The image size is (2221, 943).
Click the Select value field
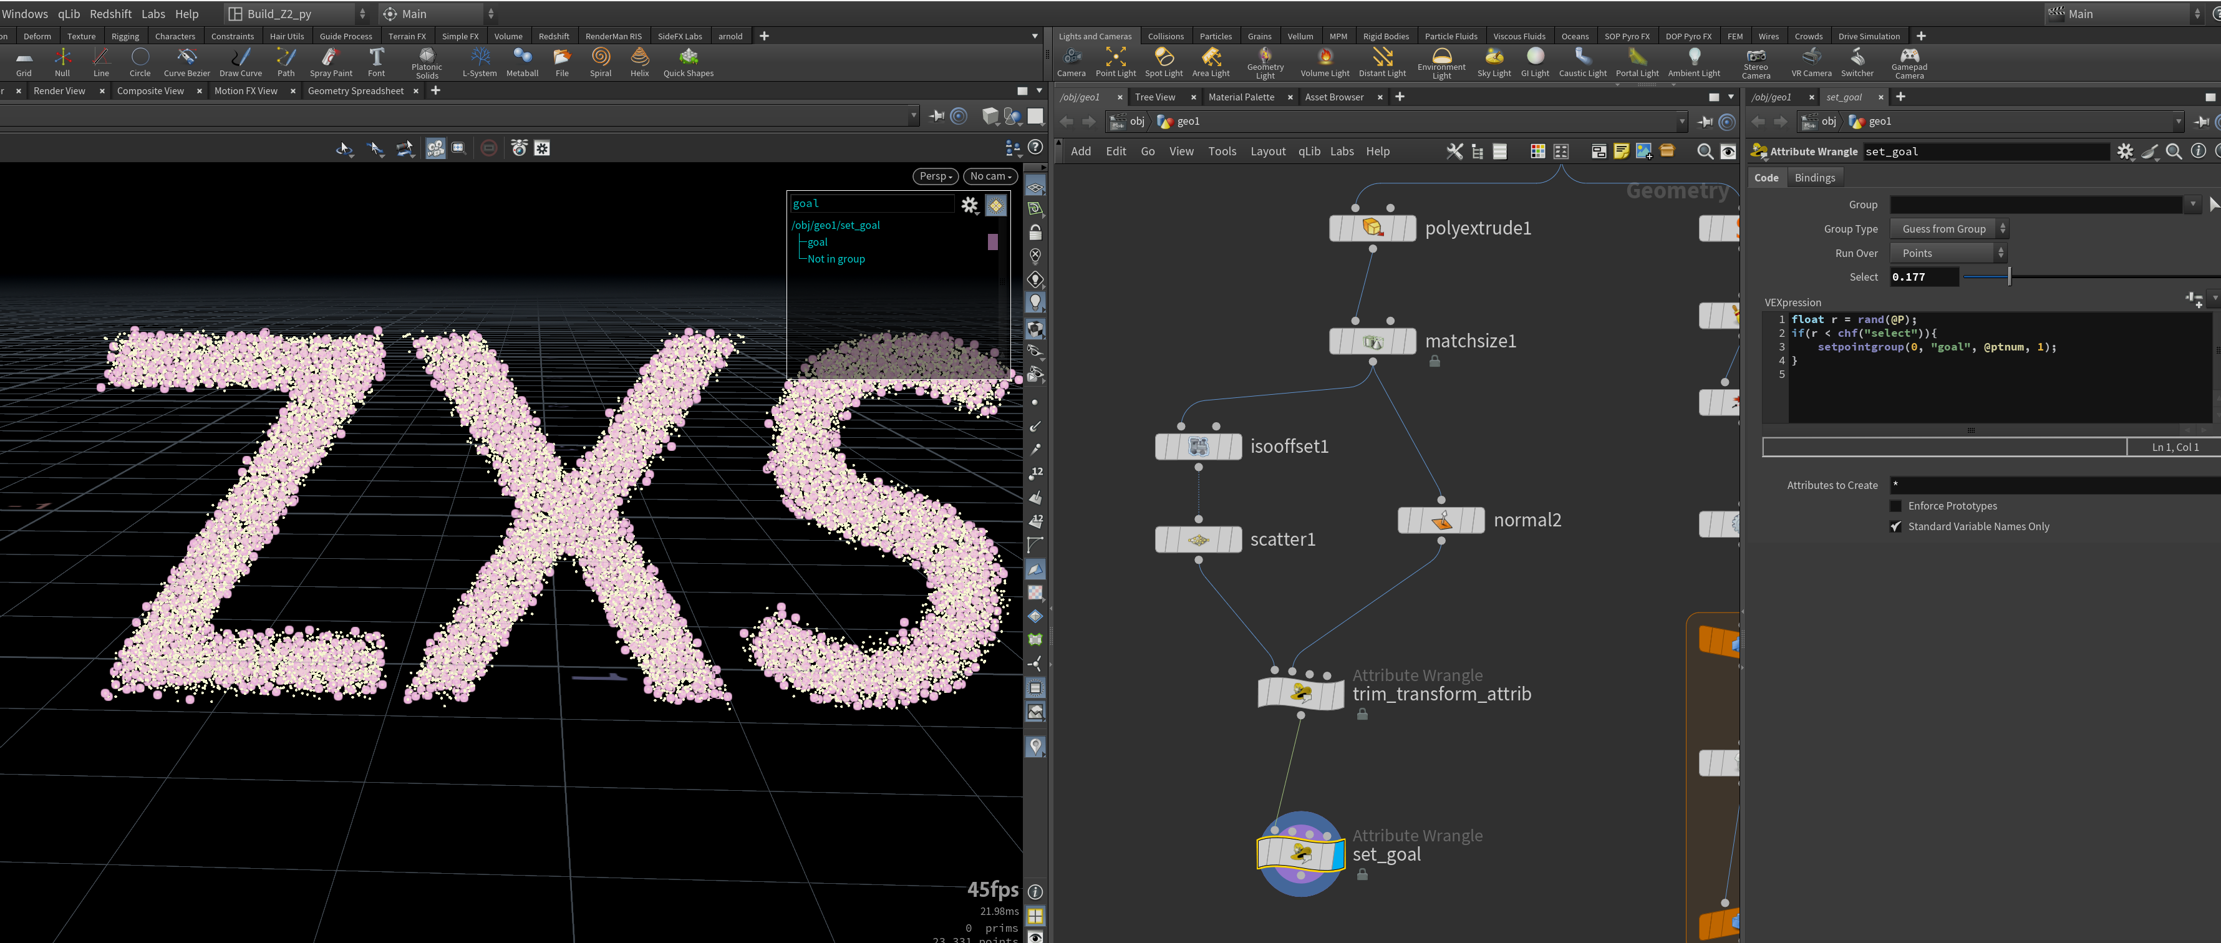point(1923,277)
